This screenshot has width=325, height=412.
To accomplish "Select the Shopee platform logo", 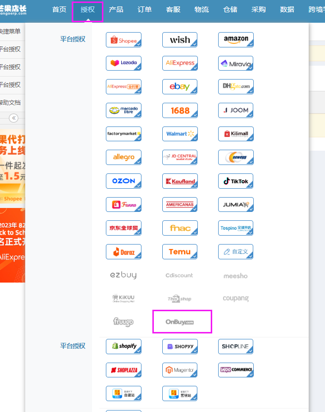I will click(x=124, y=40).
